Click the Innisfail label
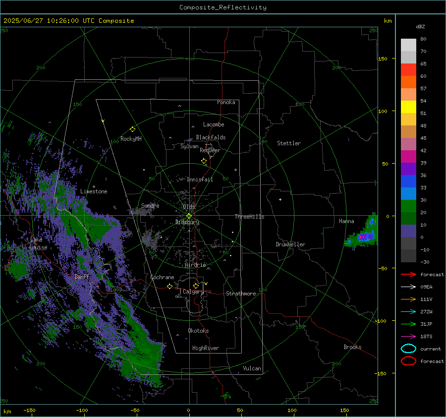Screen dimensions: 446x417 click(x=200, y=179)
